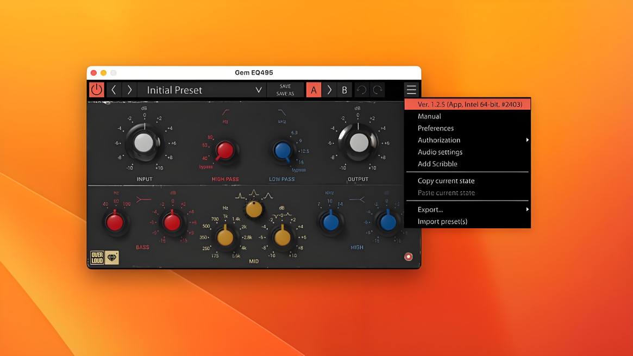The width and height of the screenshot is (633, 356).
Task: Open the Initial Preset dropdown
Action: point(202,90)
